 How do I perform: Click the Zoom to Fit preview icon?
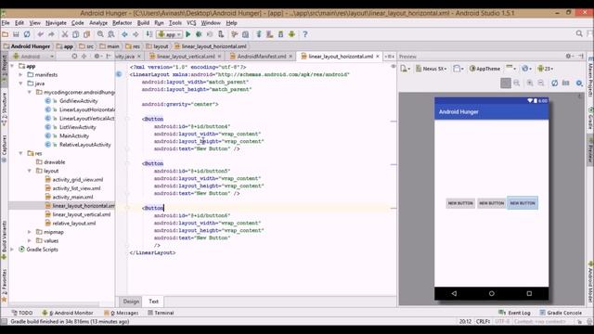pos(505,83)
